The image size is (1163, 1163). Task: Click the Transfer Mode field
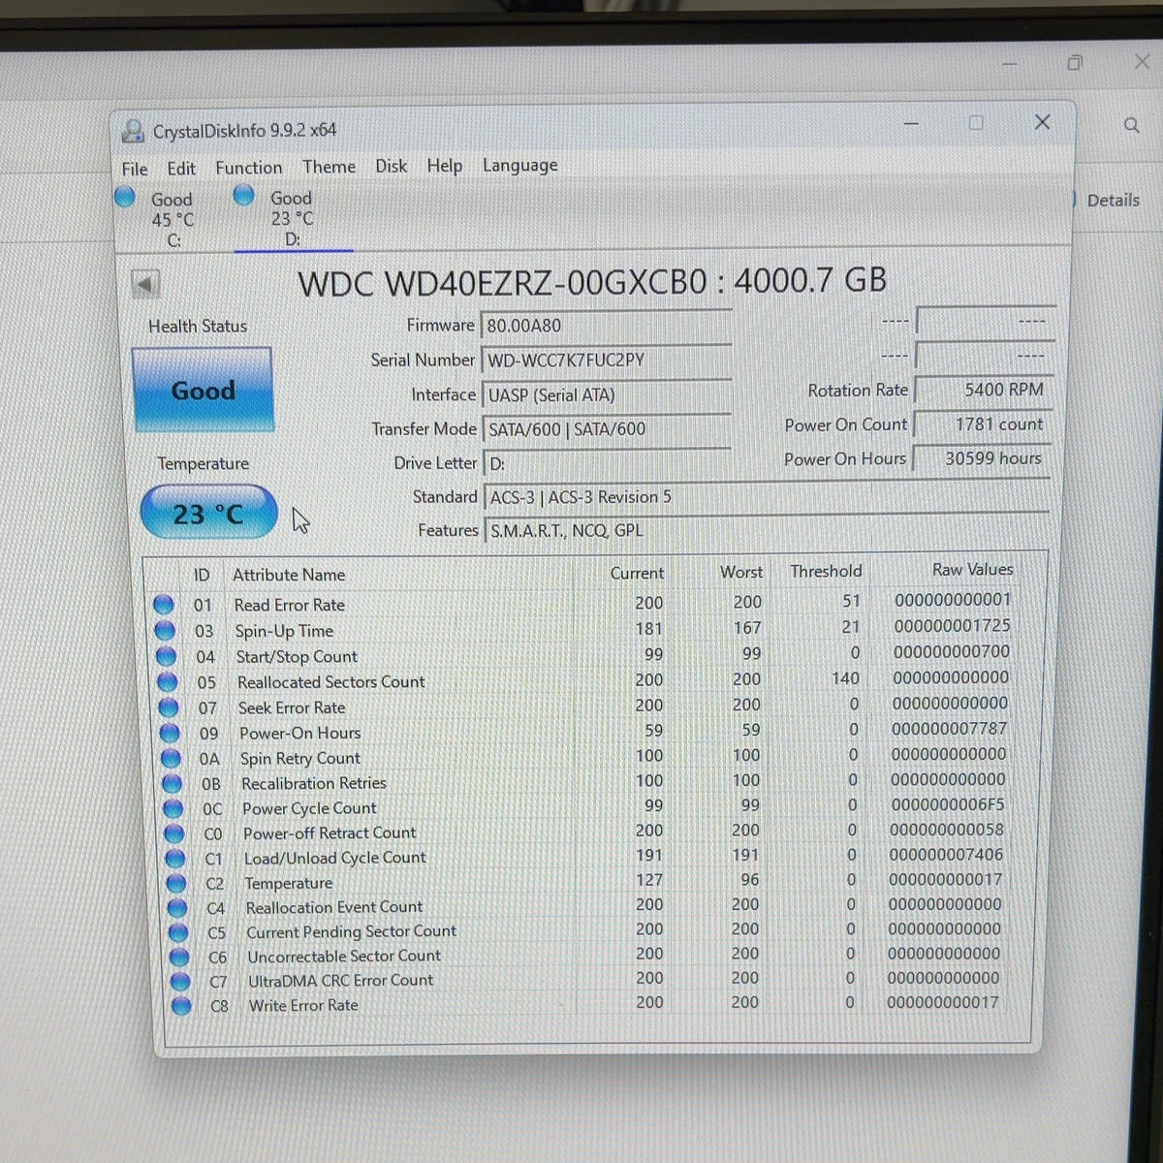(607, 429)
